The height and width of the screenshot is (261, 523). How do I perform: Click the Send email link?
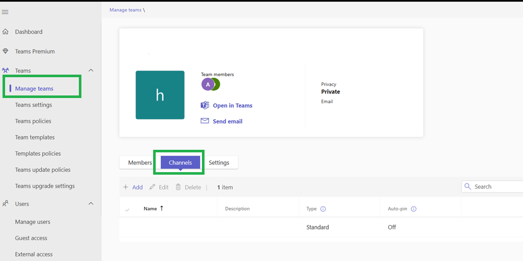click(227, 121)
